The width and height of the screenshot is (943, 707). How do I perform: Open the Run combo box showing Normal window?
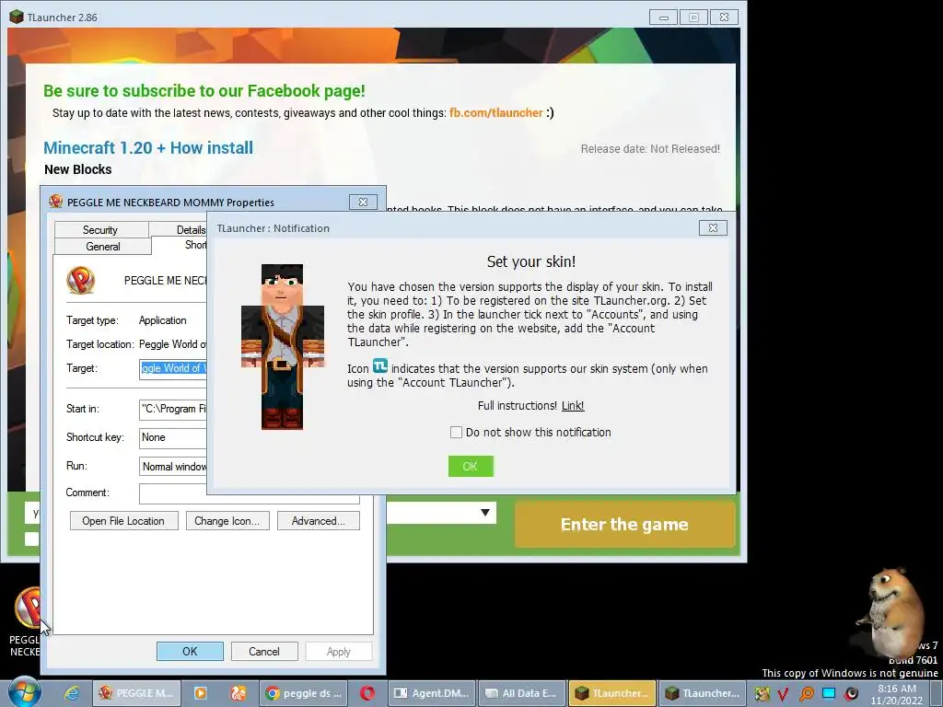point(173,467)
